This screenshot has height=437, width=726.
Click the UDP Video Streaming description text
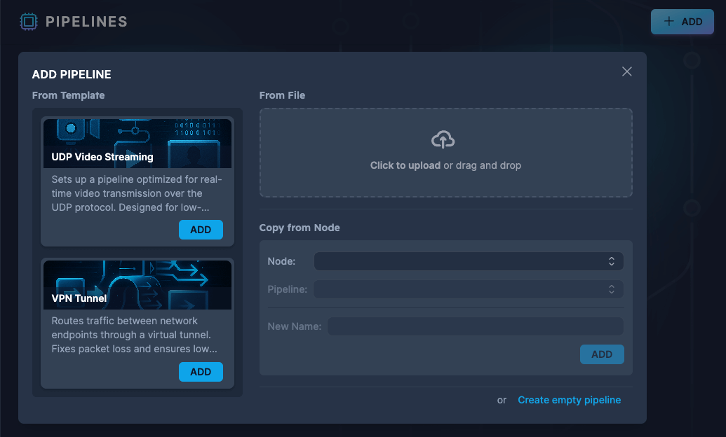coord(137,193)
